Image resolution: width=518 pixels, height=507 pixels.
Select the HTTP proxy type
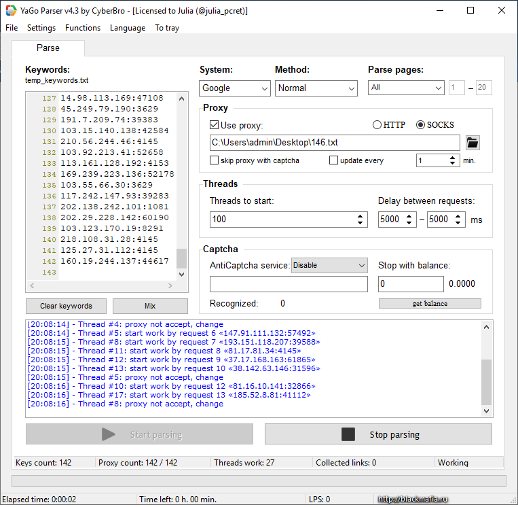pos(377,125)
